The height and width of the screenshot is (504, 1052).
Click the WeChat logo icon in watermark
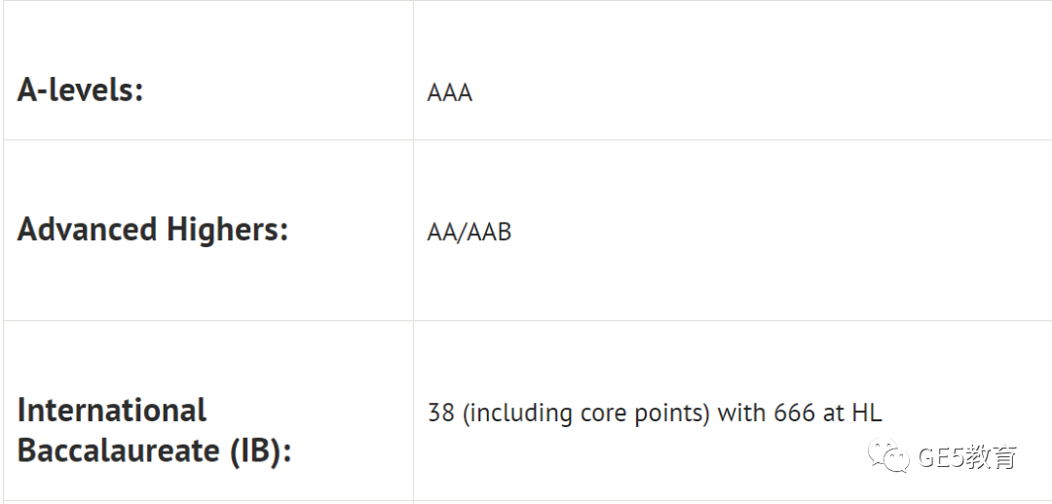click(888, 455)
